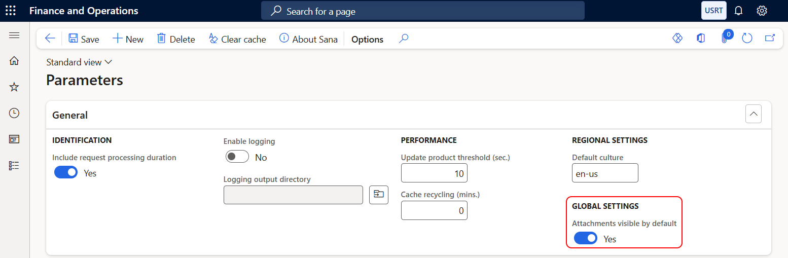Open the Standard view dropdown
The width and height of the screenshot is (788, 258).
pyautogui.click(x=79, y=62)
